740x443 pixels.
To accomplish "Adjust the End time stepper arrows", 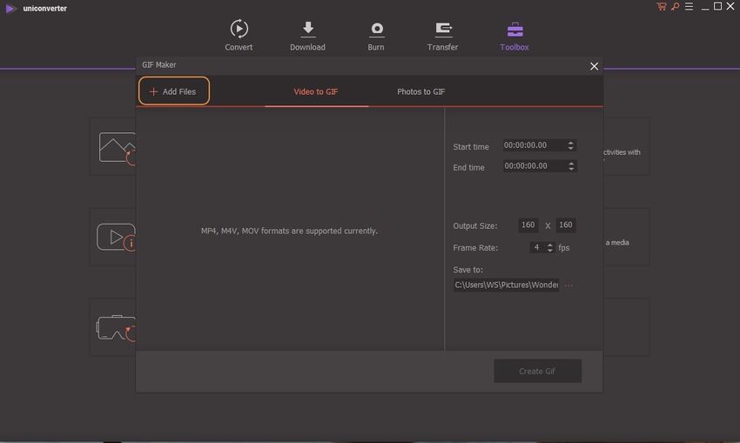I will tap(570, 166).
